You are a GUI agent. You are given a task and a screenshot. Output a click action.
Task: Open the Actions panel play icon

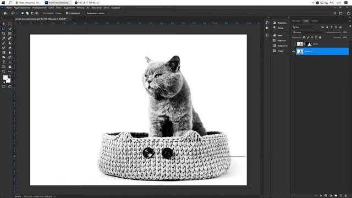coord(267,28)
